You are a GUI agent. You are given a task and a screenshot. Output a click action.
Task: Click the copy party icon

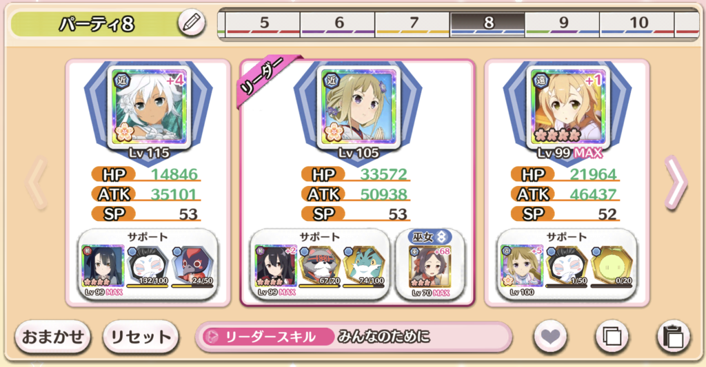click(x=612, y=336)
